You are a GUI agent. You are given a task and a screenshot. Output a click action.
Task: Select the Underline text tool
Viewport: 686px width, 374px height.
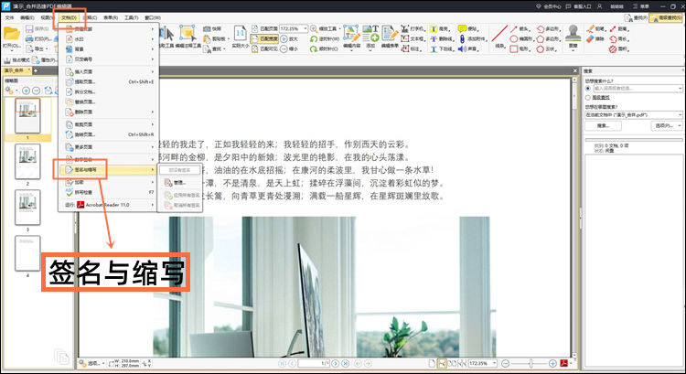pyautogui.click(x=441, y=49)
